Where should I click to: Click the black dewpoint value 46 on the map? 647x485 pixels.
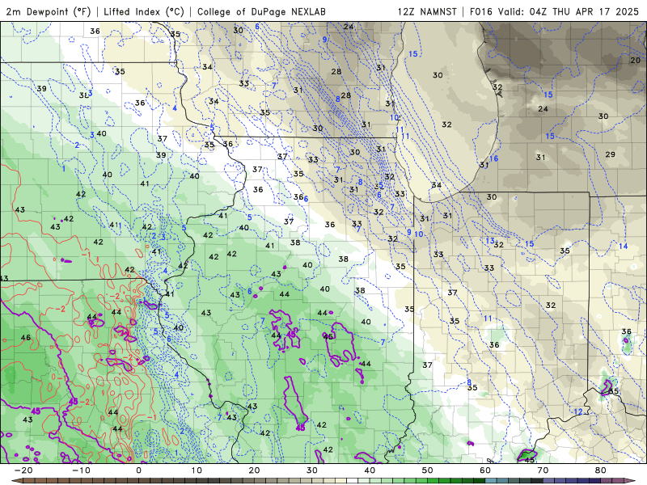coord(26,337)
